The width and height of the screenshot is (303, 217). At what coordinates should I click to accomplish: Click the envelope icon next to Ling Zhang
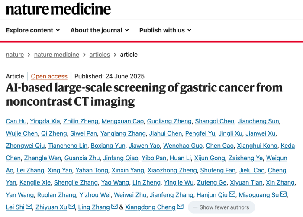pyautogui.click(x=115, y=207)
